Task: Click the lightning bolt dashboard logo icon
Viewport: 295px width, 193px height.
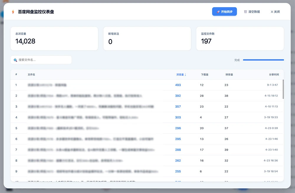Action: (13, 12)
